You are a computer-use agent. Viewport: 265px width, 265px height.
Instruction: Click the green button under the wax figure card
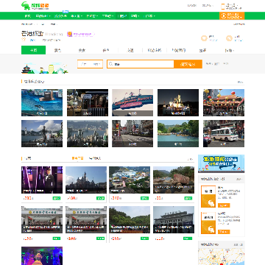tap(57, 198)
